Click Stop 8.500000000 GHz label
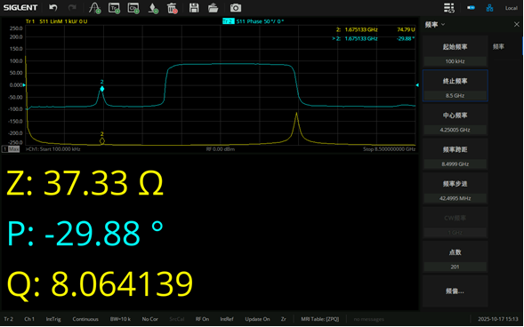This screenshot has height=327, width=524. (x=389, y=149)
